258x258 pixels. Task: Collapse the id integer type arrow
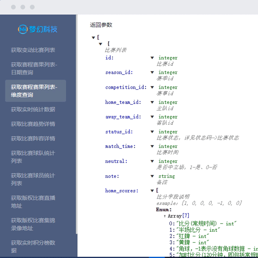click(152, 58)
